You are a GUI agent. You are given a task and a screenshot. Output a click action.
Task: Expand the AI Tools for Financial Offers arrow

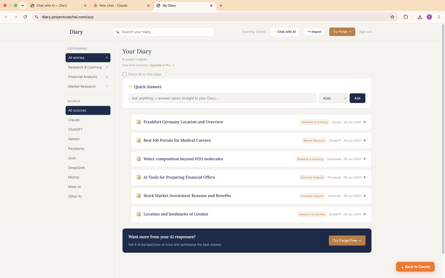point(365,177)
